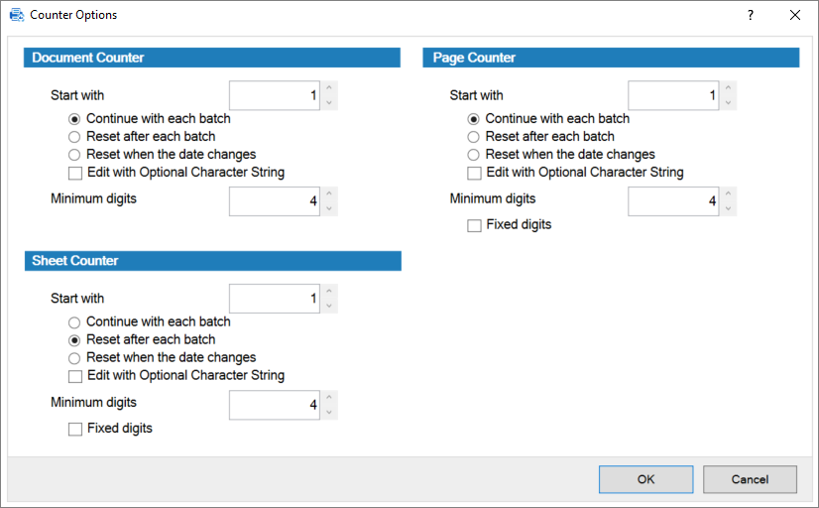Decrease Document Counter Minimum digits value
This screenshot has width=819, height=508.
pyautogui.click(x=329, y=209)
